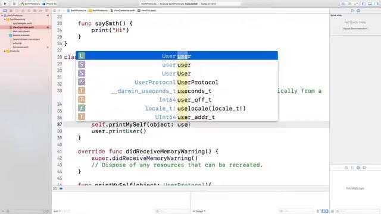The image size is (381, 214).
Task: Choose user_addr_t completion suggestion
Action: [177, 117]
